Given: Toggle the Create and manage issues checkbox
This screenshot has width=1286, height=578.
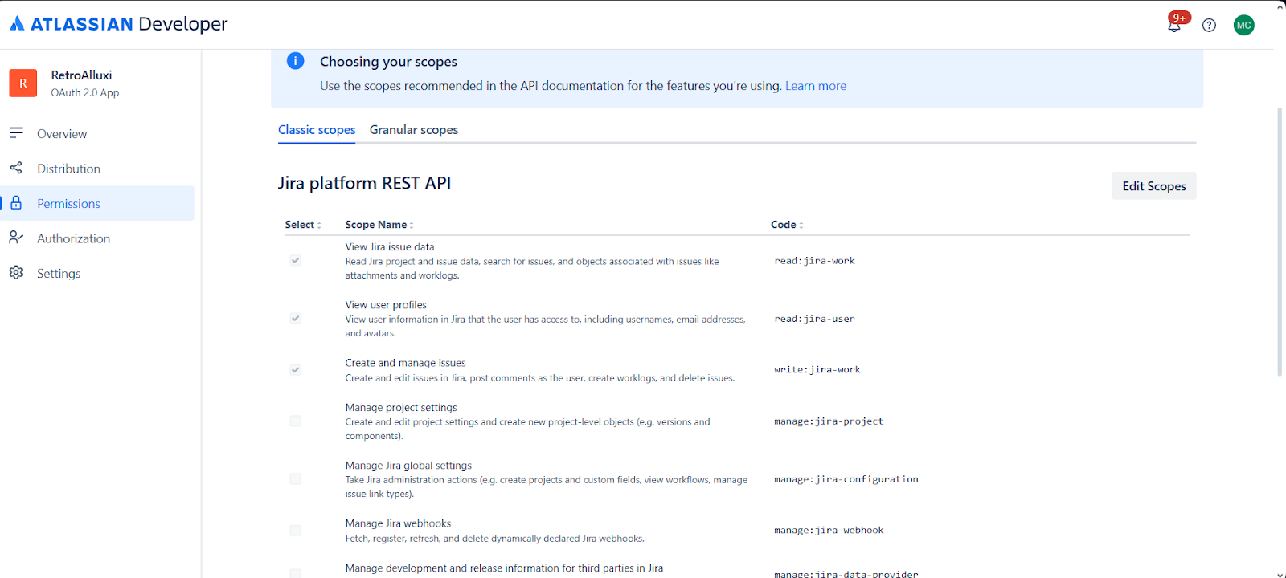Looking at the screenshot, I should pos(296,369).
